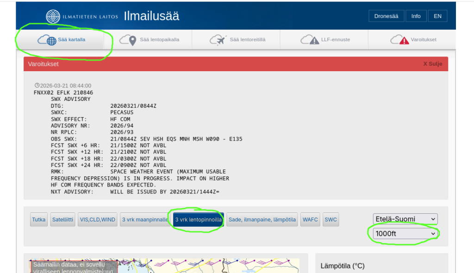Expand the 1000ft flight level dropdown

pyautogui.click(x=405, y=234)
